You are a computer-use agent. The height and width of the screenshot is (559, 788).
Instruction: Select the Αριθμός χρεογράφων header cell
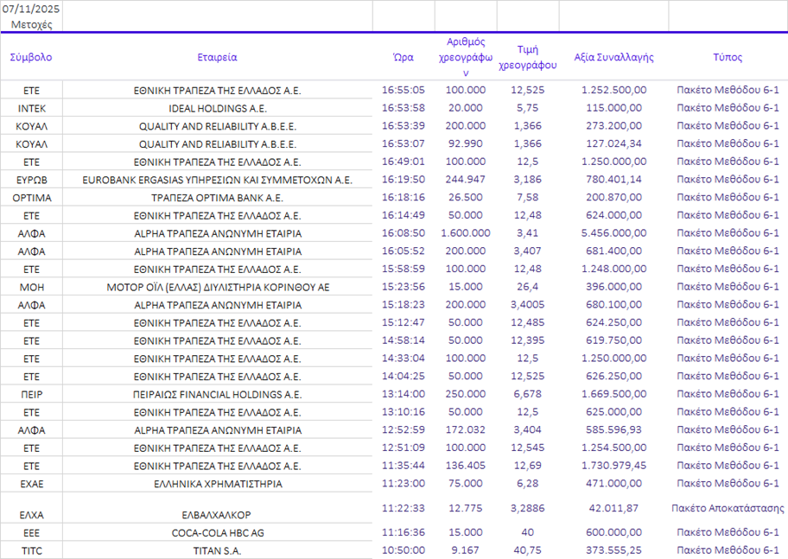click(466, 57)
